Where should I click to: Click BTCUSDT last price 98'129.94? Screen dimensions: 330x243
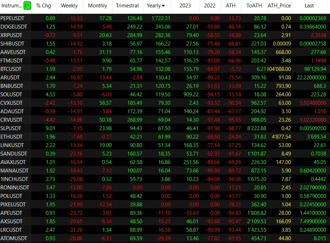[315, 69]
